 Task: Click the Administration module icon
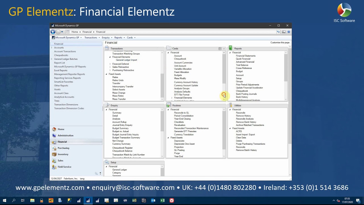54,136
